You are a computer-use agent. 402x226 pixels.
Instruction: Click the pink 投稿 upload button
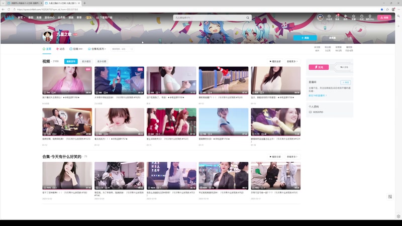(384, 18)
